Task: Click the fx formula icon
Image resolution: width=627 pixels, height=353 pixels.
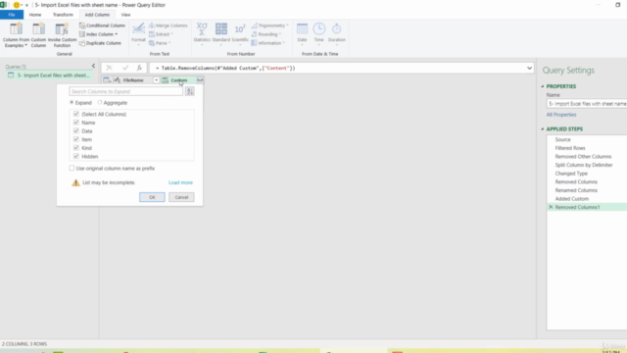Action: (139, 68)
